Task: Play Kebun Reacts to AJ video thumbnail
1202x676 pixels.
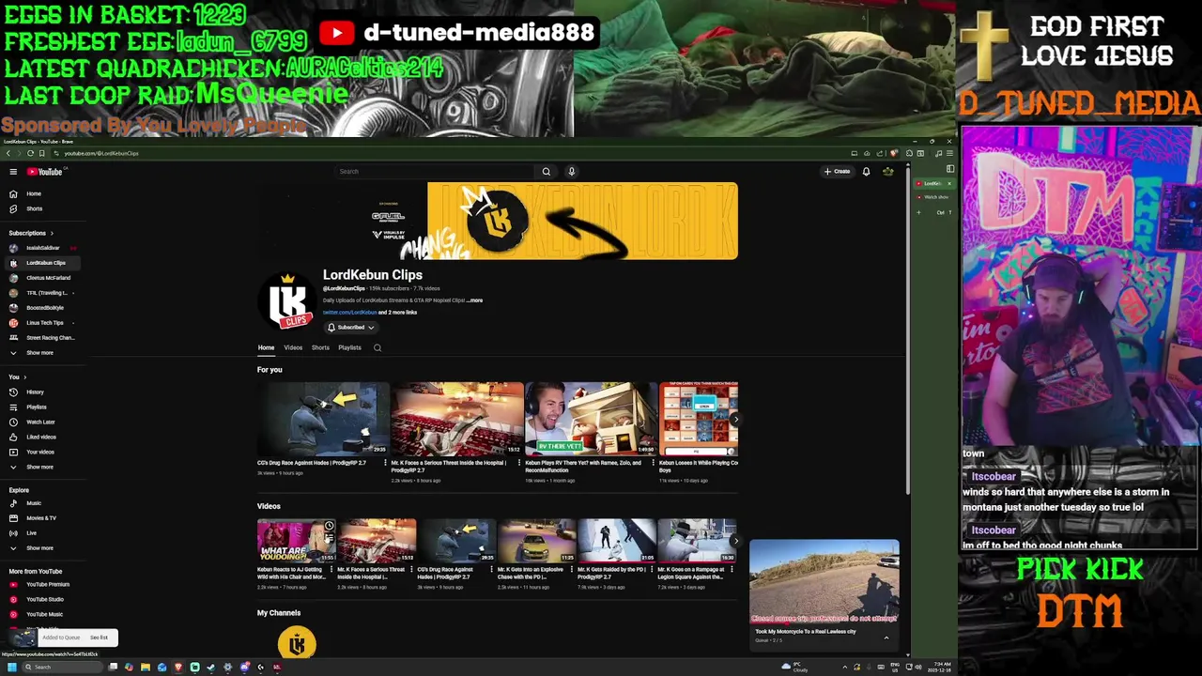Action: (297, 541)
